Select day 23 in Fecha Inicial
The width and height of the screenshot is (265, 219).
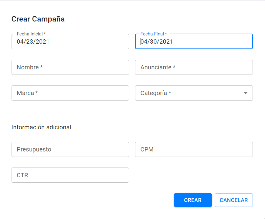[x=28, y=42]
